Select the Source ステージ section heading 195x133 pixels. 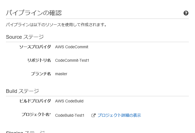click(25, 37)
